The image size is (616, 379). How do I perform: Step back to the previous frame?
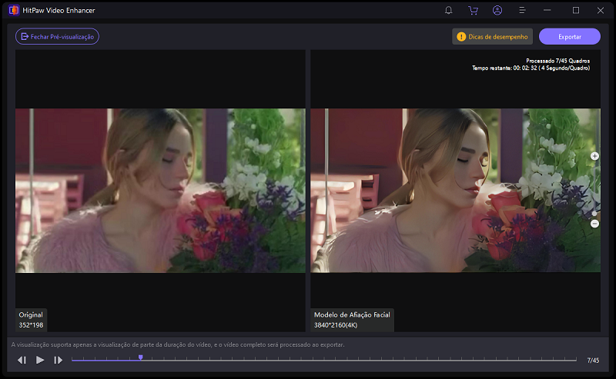coord(22,360)
